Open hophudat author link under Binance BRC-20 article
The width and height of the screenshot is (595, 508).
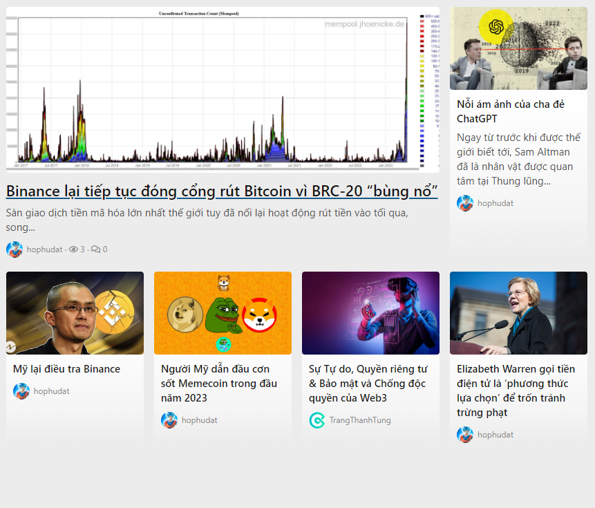[44, 250]
